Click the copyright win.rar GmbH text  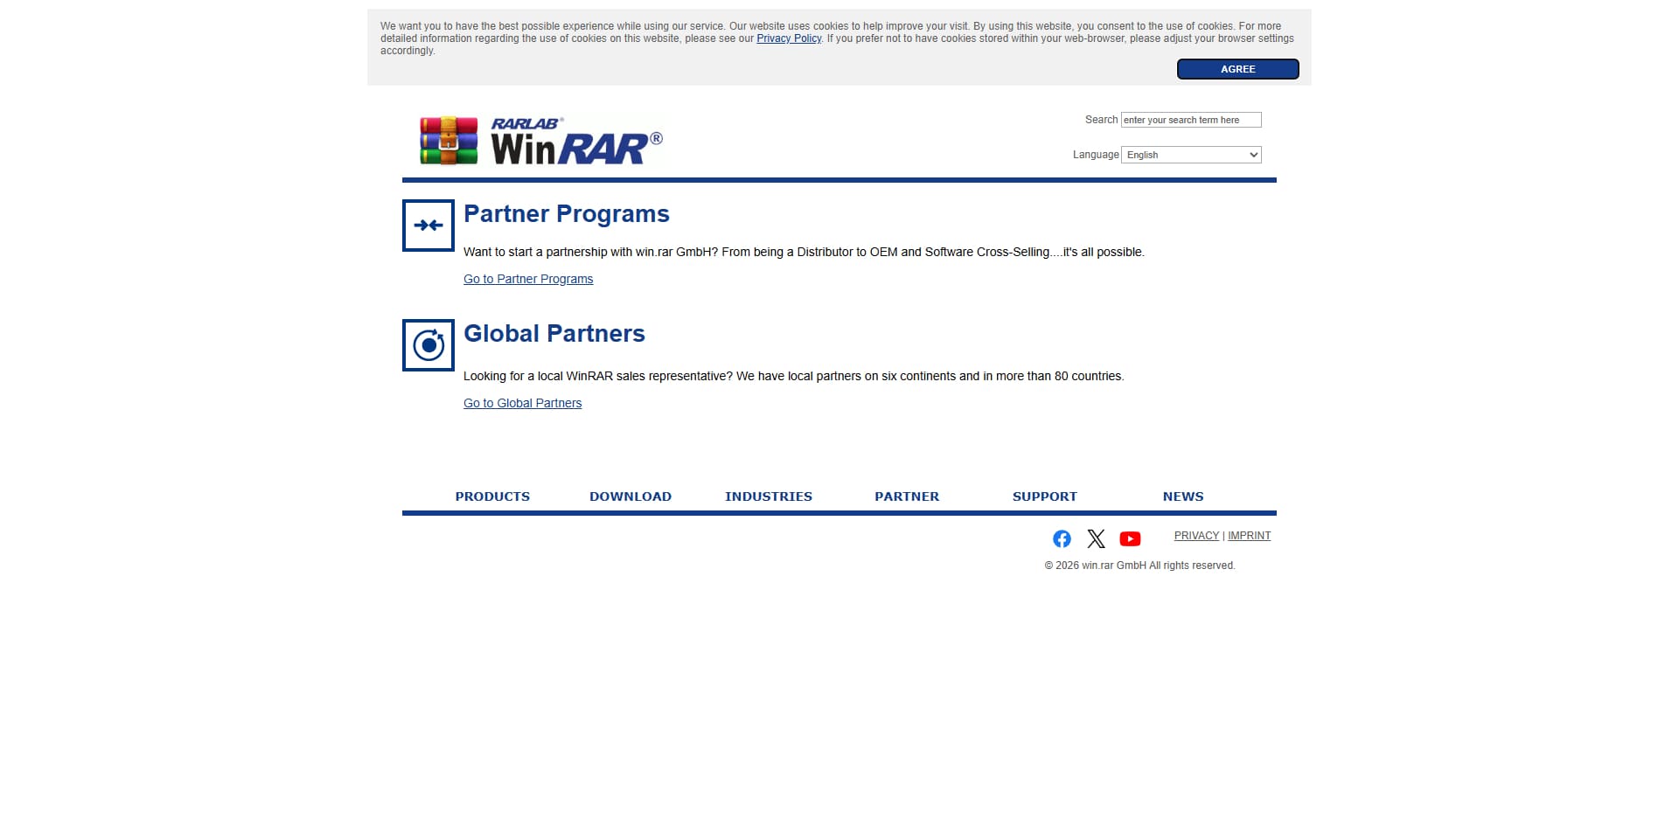[x=1139, y=566]
